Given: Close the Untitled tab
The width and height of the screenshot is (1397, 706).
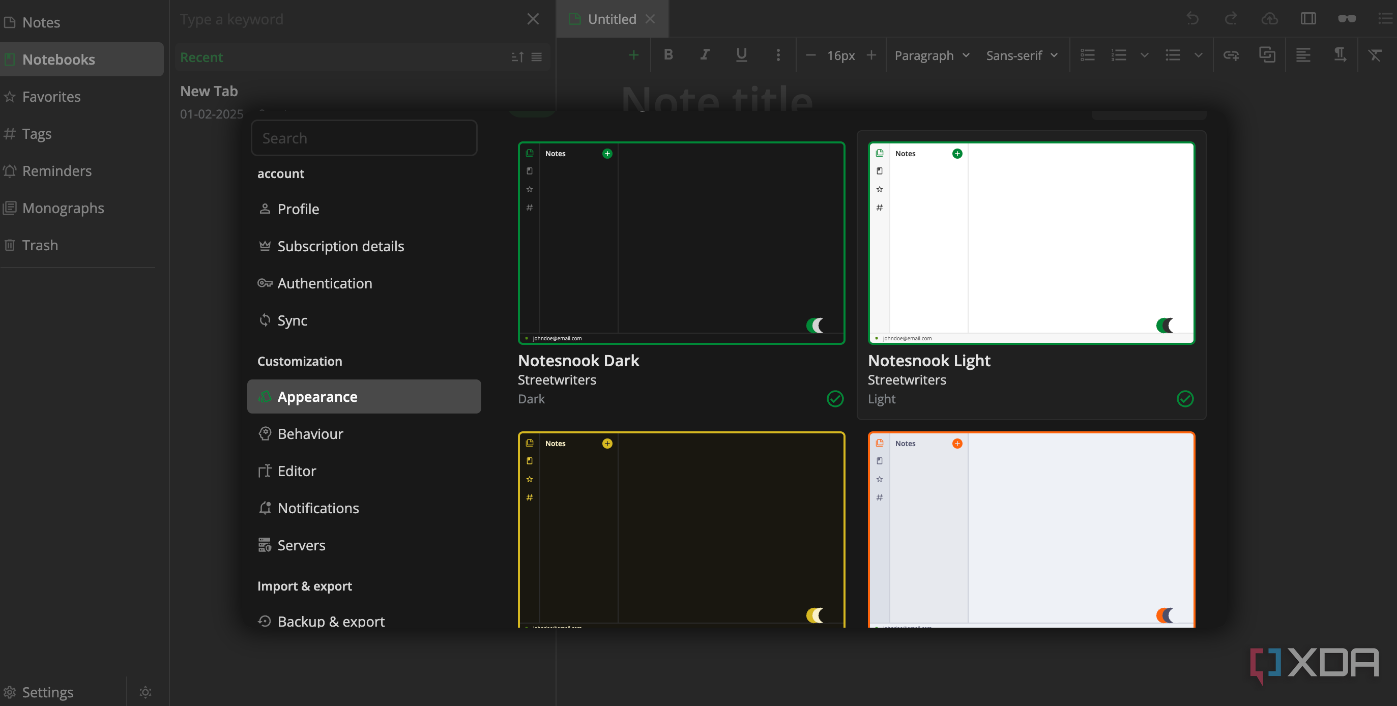Looking at the screenshot, I should pyautogui.click(x=650, y=19).
